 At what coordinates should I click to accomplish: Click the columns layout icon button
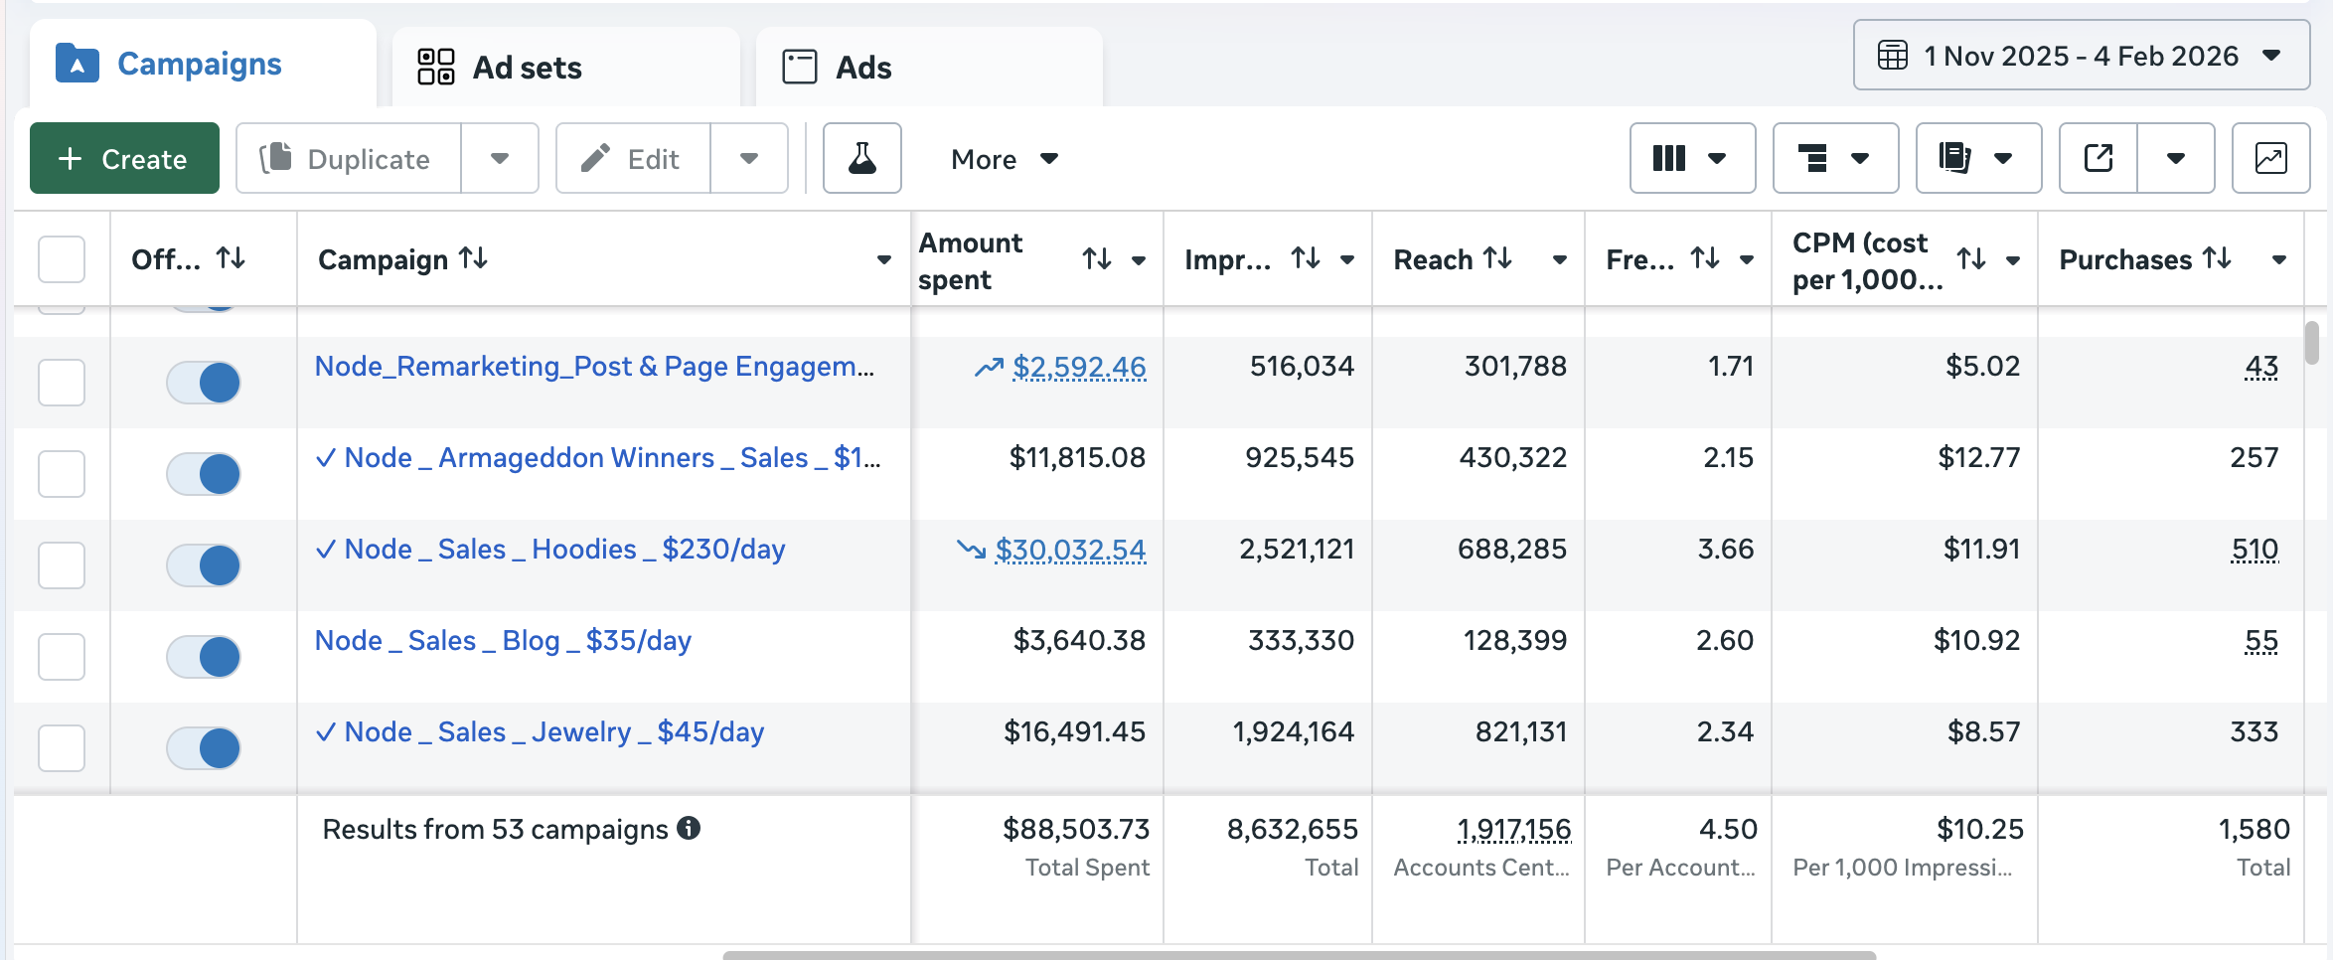(1692, 158)
